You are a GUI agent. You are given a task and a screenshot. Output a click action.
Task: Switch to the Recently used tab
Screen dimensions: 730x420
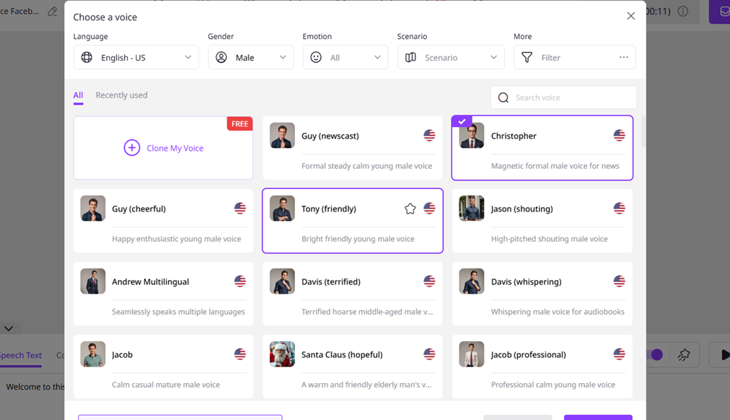click(121, 95)
